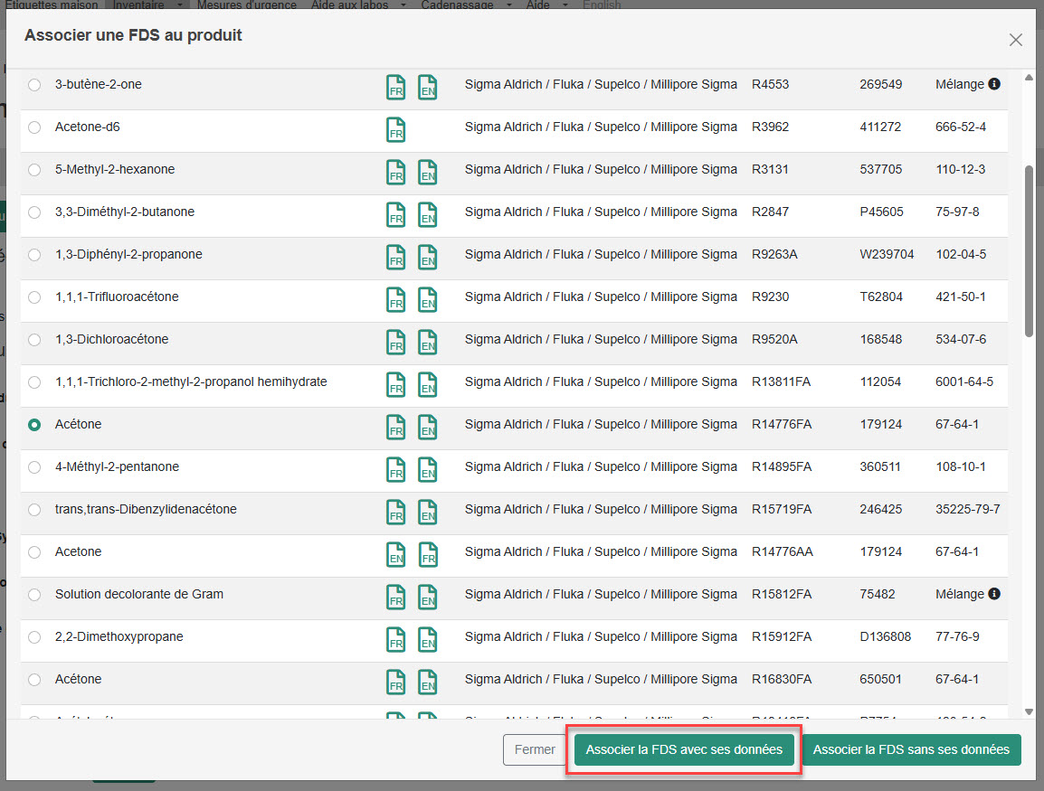Select the 1,1,1-Trifluoroacétone radio button
Viewport: 1044px width, 791px height.
(34, 297)
